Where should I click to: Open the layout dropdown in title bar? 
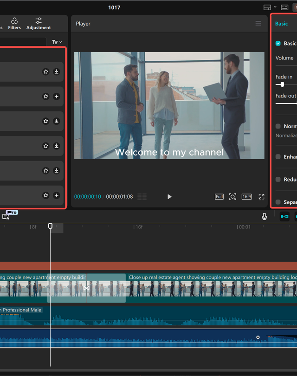[270, 7]
